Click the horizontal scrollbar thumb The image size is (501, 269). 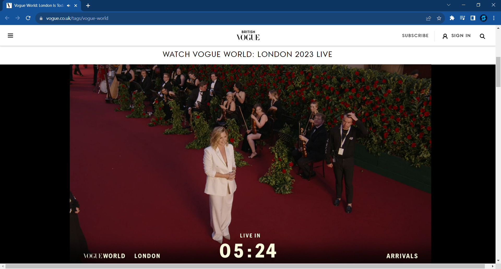point(245,266)
